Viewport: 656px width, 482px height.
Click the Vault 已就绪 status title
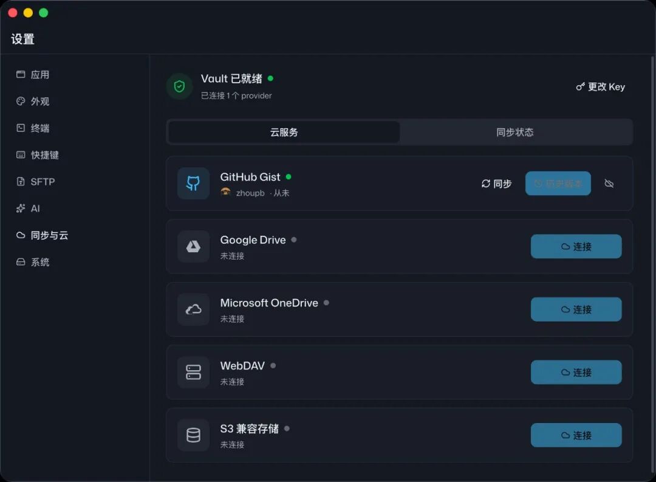click(231, 79)
